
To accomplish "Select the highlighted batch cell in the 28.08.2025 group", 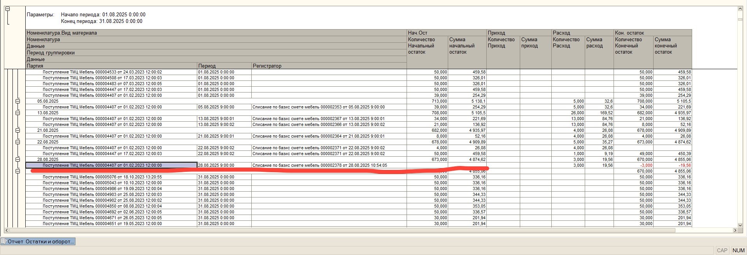I will tap(111, 165).
